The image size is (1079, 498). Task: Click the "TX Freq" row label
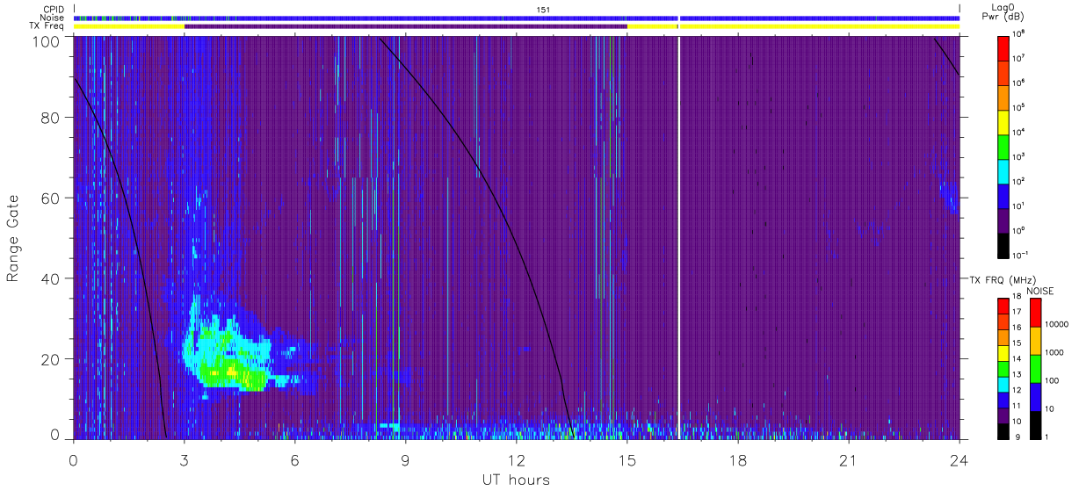[x=48, y=26]
